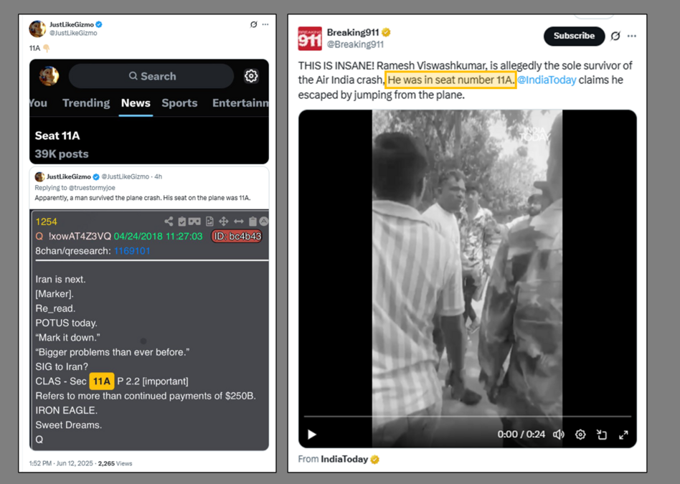
Task: Click the blue verified badge beside JustLikeGizmo's header name
Action: pos(99,24)
